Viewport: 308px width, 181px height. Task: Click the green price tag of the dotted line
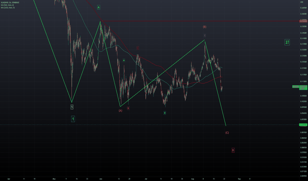pos(303,125)
